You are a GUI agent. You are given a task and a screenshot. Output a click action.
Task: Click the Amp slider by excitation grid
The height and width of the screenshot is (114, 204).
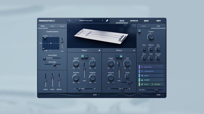[x=62, y=43]
